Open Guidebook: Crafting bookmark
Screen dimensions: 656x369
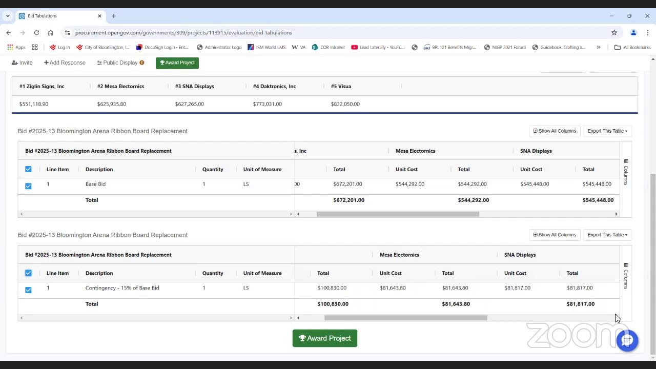(559, 47)
